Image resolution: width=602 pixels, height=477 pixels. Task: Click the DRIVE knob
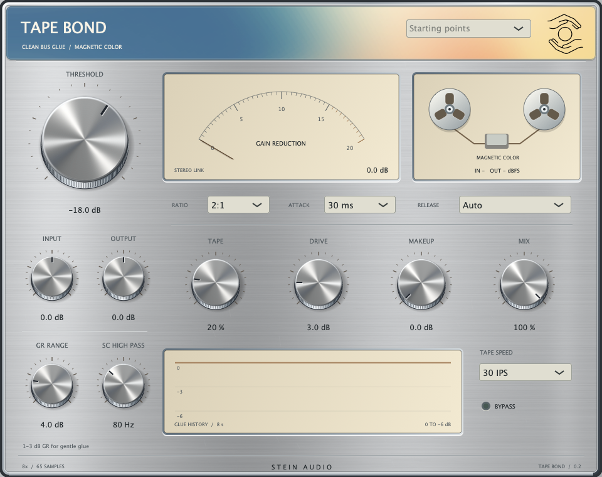[319, 284]
